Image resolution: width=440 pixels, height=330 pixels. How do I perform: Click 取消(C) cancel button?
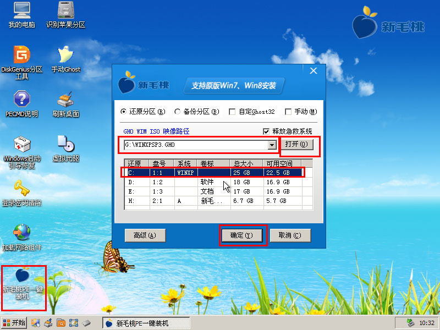point(290,235)
